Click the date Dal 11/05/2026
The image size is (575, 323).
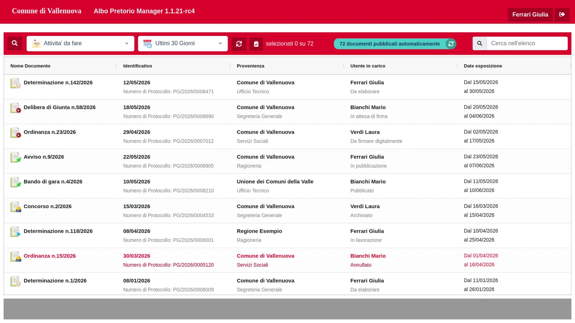(481, 181)
